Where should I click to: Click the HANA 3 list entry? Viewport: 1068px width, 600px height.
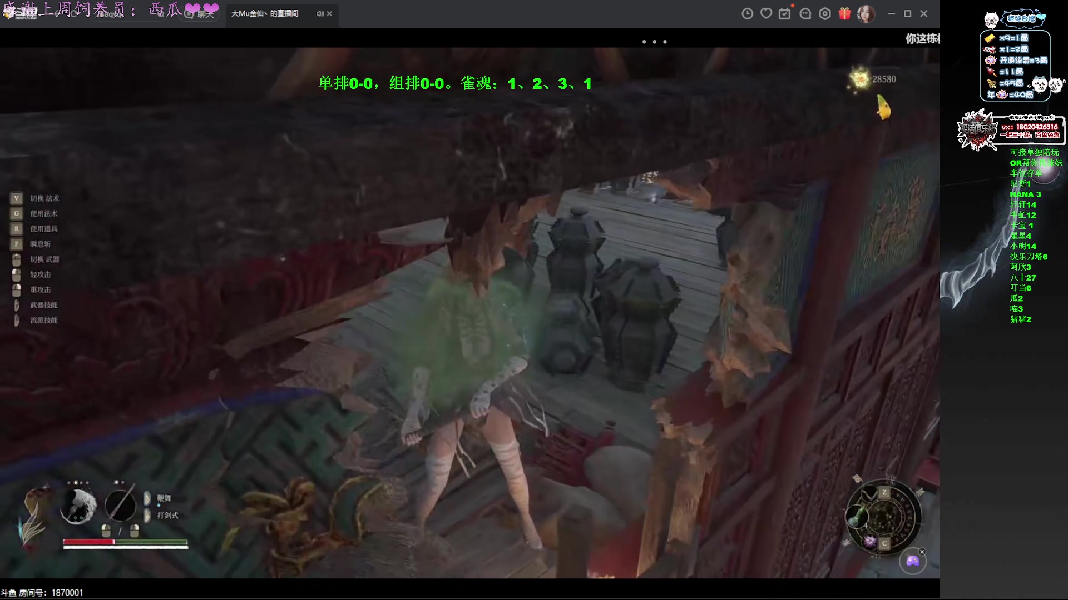pyautogui.click(x=1025, y=194)
